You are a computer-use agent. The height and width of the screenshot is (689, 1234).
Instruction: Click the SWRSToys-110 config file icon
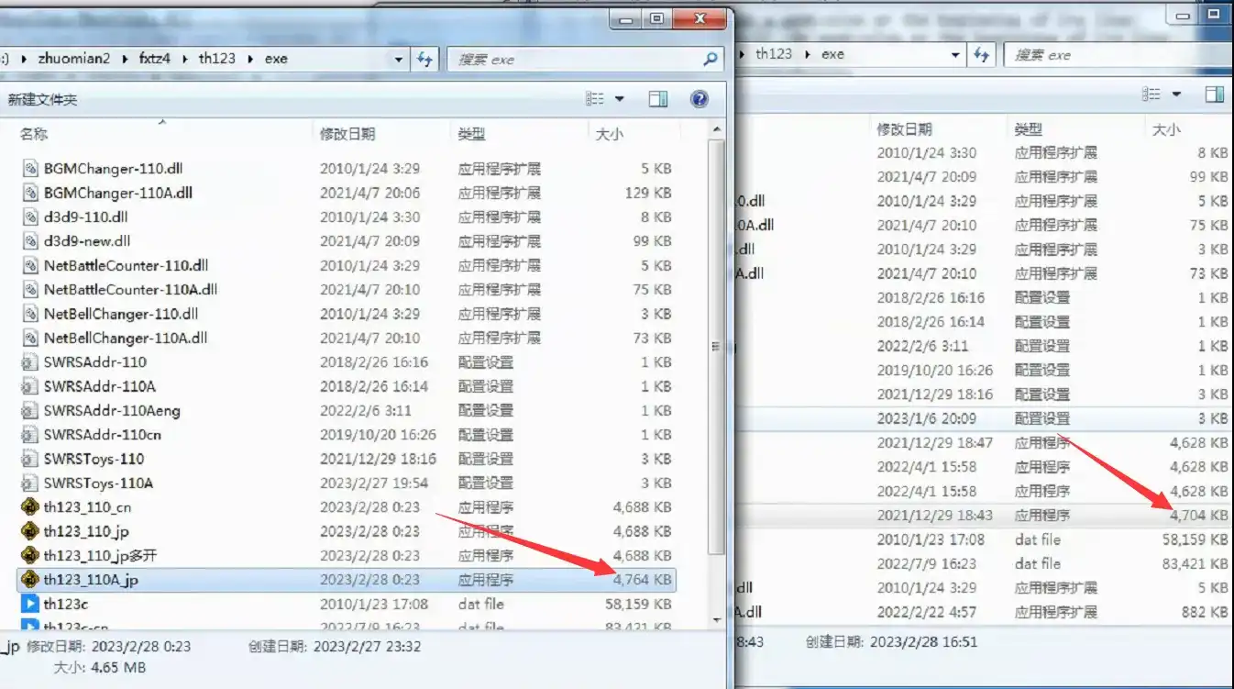(x=30, y=459)
